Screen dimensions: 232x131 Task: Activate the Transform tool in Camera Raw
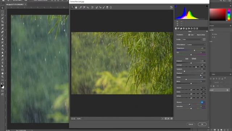pyautogui.click(x=92, y=7)
